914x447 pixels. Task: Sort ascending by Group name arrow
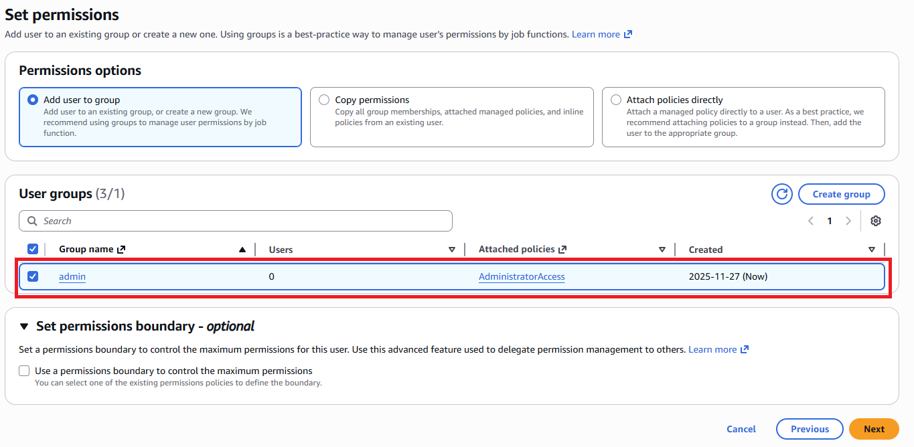[x=242, y=250]
